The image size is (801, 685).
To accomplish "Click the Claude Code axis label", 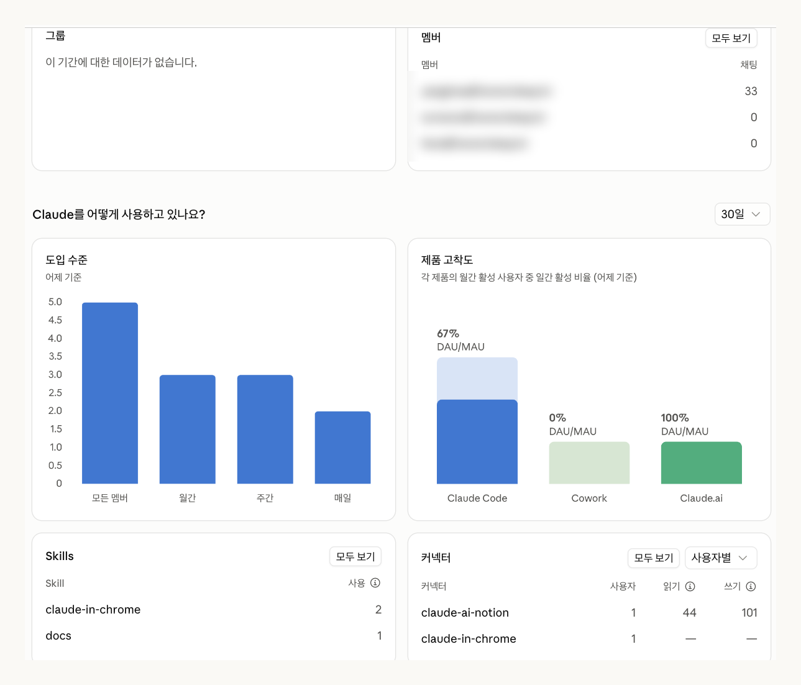I will (x=477, y=499).
